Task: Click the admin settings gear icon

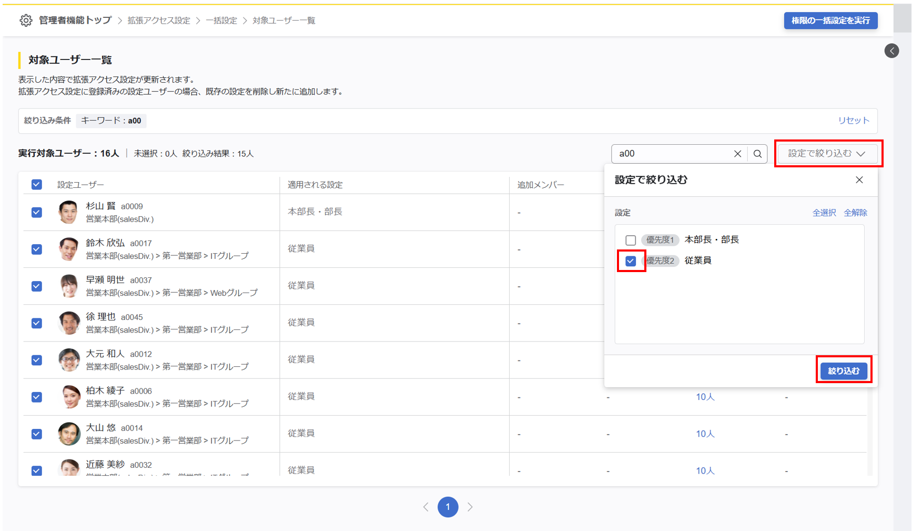Action: [x=26, y=21]
